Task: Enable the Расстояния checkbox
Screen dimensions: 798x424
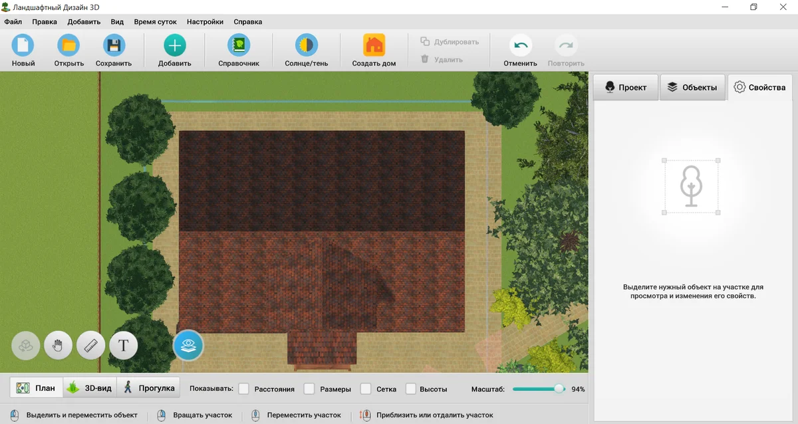Action: click(244, 389)
